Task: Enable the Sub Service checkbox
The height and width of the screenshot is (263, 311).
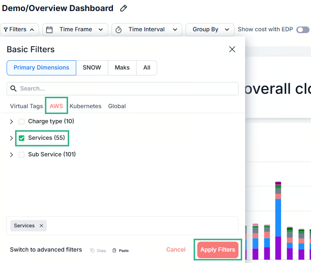Action: pyautogui.click(x=22, y=155)
